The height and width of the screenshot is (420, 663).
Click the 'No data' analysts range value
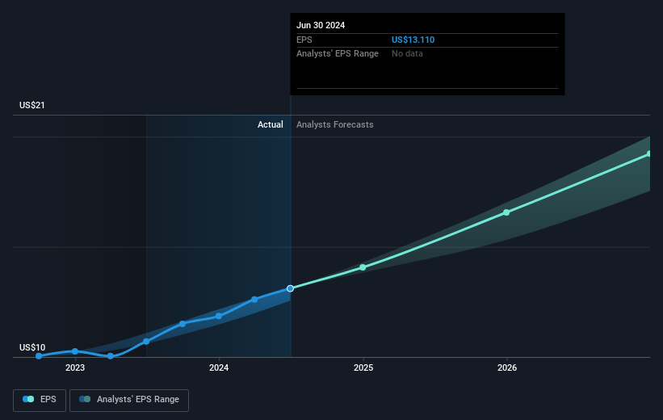pos(407,54)
